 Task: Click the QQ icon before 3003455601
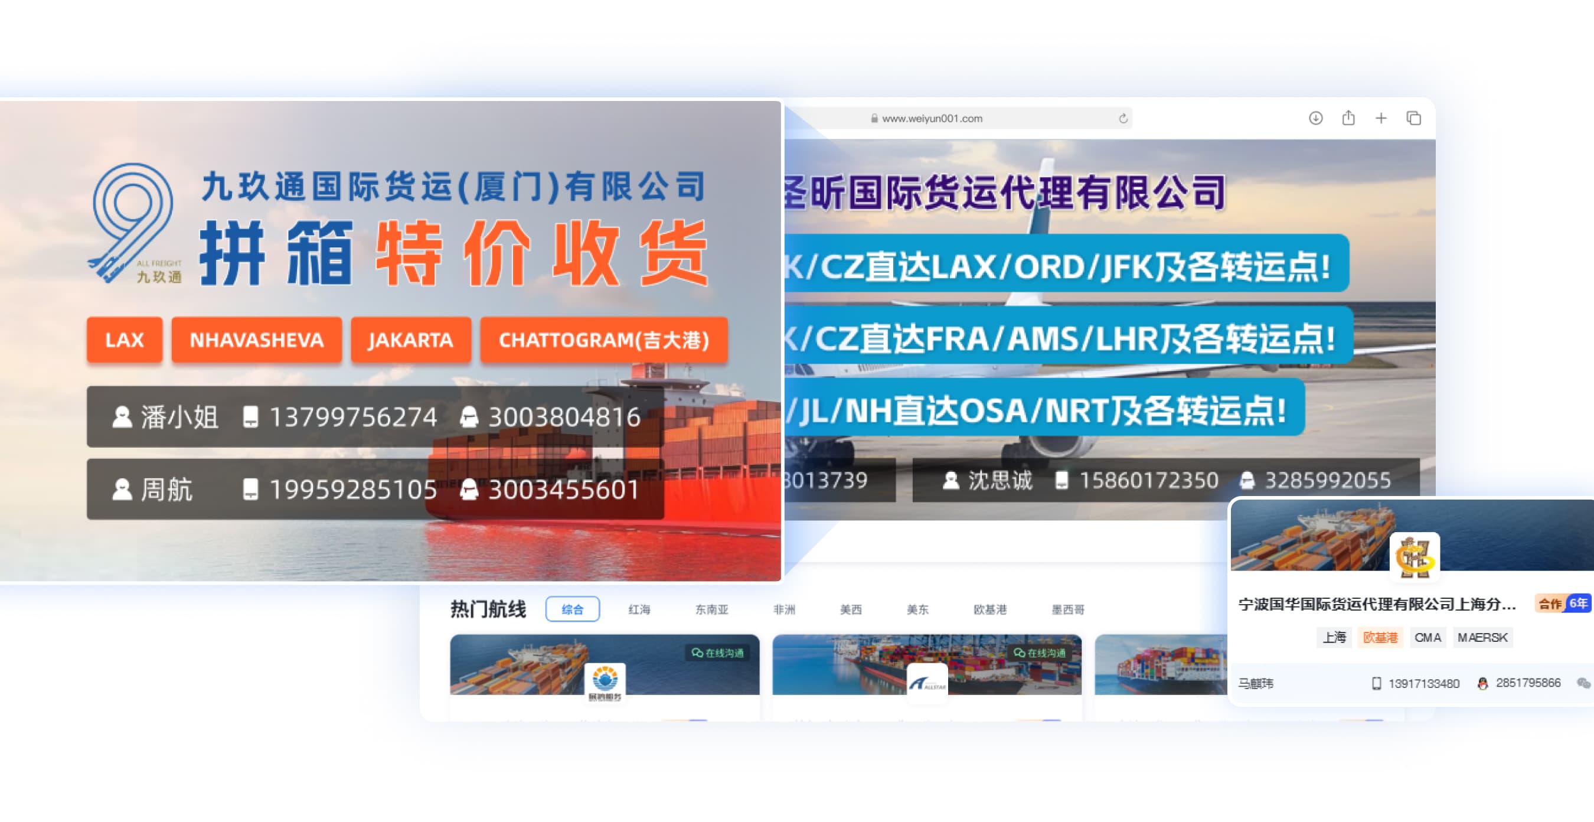469,489
